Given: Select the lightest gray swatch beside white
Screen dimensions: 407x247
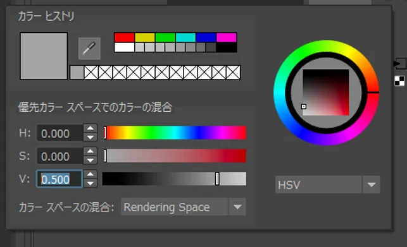Looking at the screenshot, I should [140, 47].
